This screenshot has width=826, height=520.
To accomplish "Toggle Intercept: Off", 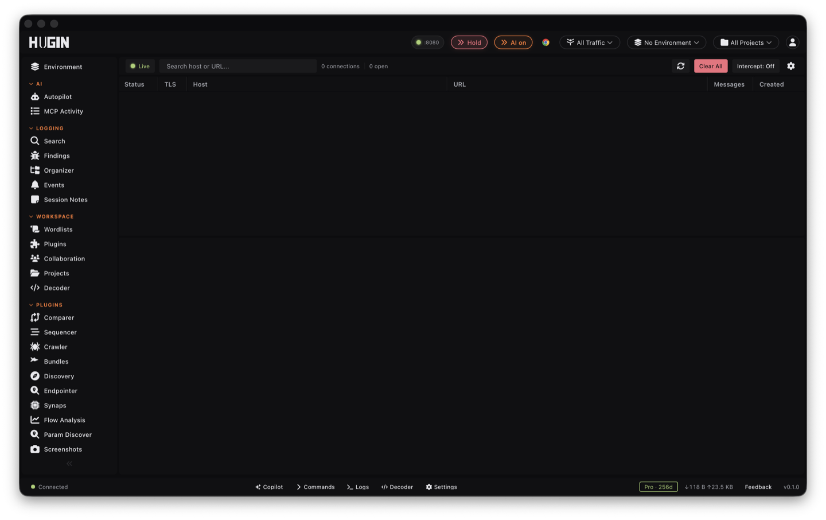I will click(x=755, y=66).
